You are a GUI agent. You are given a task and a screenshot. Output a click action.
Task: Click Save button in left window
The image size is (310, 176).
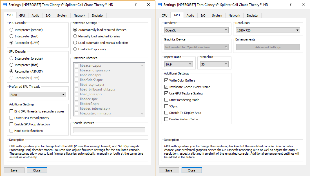(x=14, y=170)
